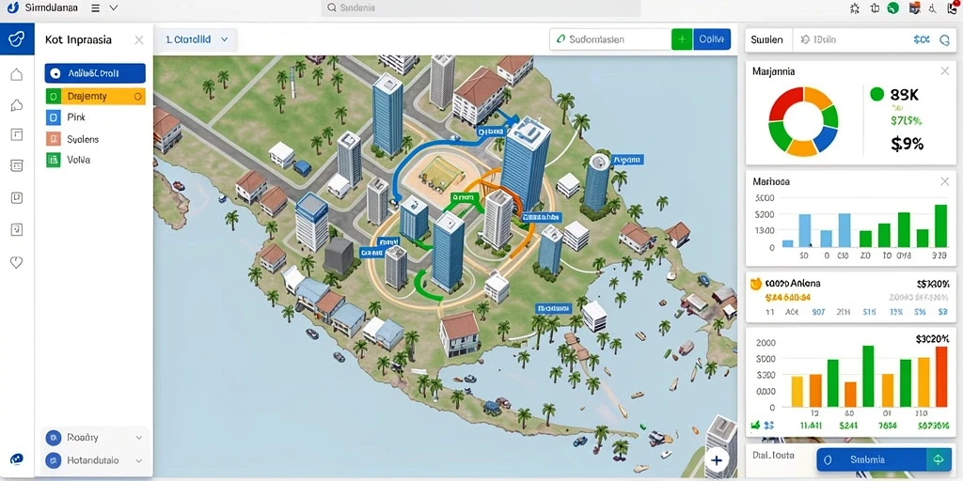Switch to the Suniien tab

(x=767, y=39)
